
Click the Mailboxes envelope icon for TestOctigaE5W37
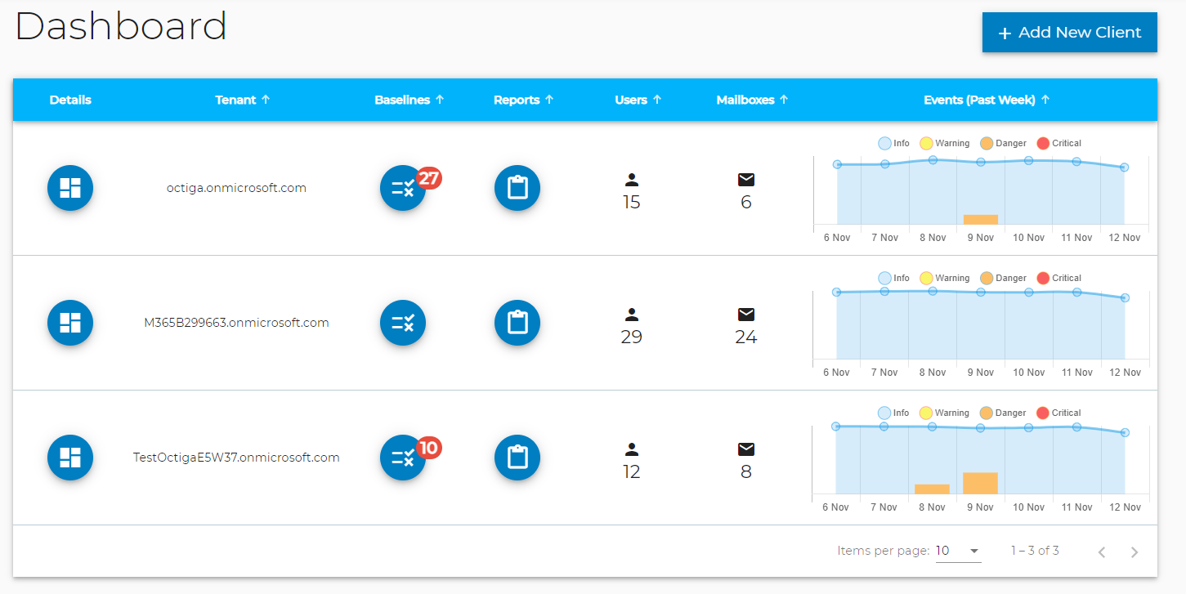(745, 449)
